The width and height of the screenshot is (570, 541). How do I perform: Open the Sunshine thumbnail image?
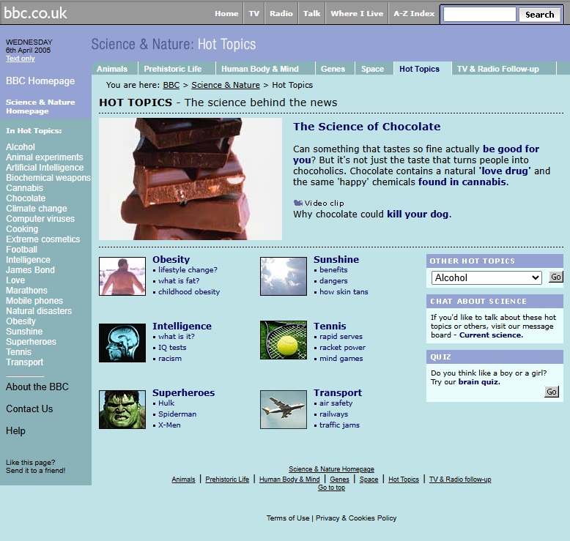tap(284, 276)
